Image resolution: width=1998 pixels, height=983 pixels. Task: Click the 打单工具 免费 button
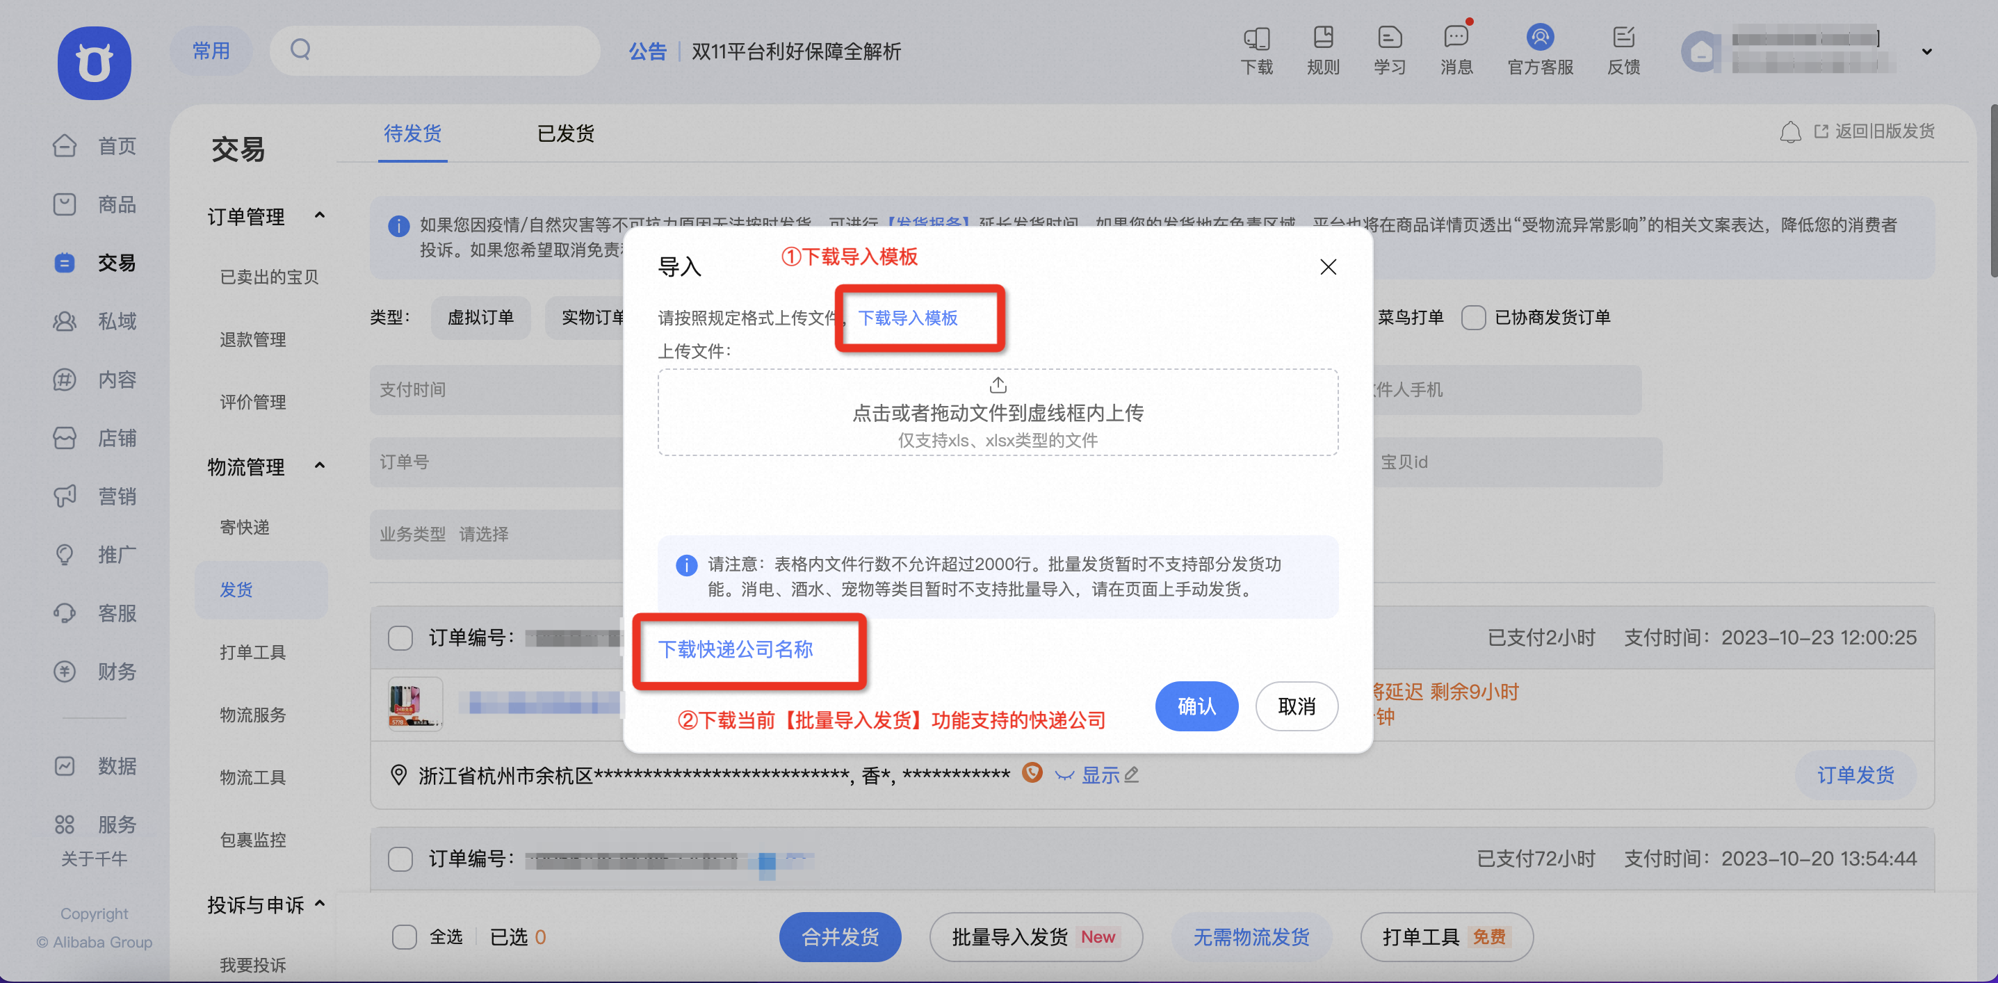1447,937
